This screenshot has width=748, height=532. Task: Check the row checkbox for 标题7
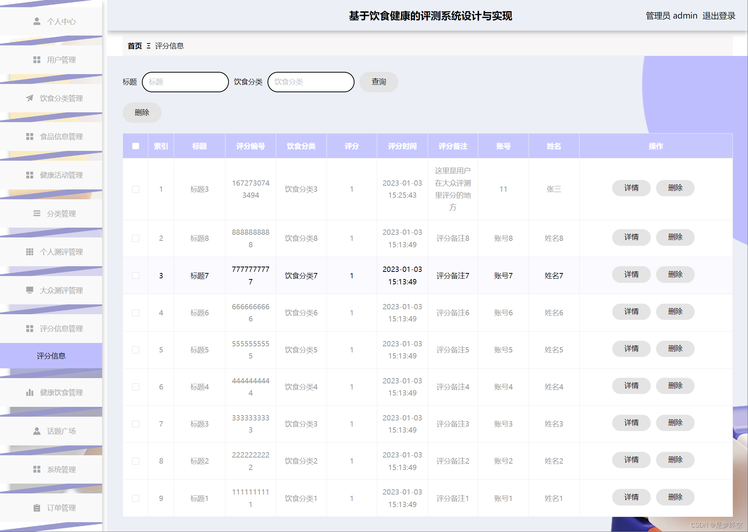coord(135,276)
